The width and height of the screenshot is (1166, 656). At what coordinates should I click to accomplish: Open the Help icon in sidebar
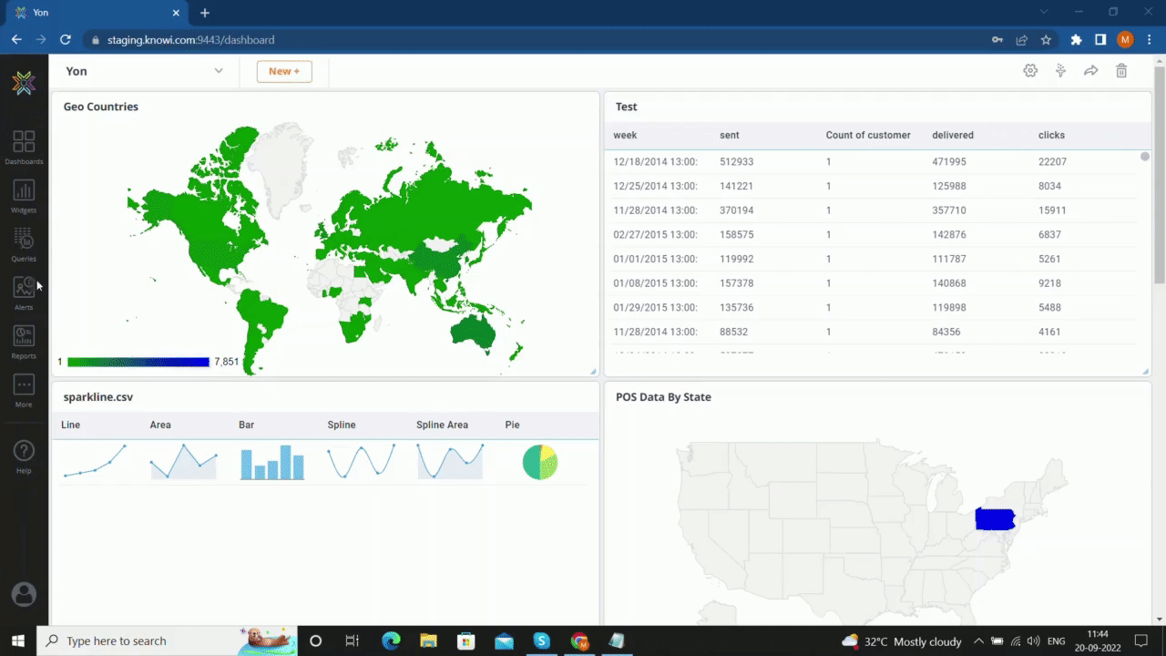(24, 454)
